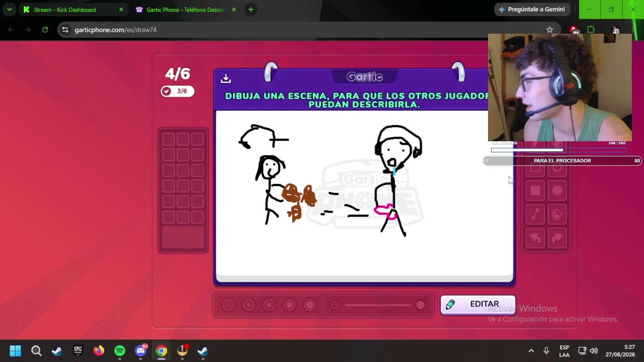Select the filled rectangle tool
644x362 pixels.
click(535, 191)
